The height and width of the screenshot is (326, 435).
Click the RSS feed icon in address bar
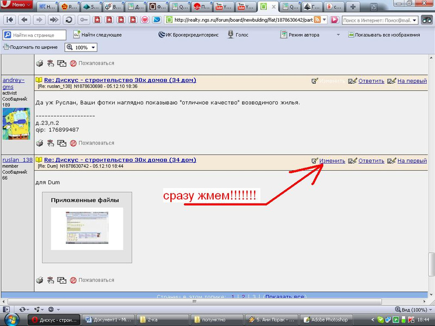pos(317,20)
